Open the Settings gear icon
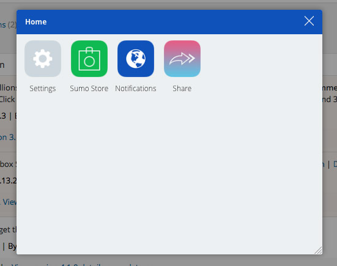The width and height of the screenshot is (337, 266). [43, 59]
